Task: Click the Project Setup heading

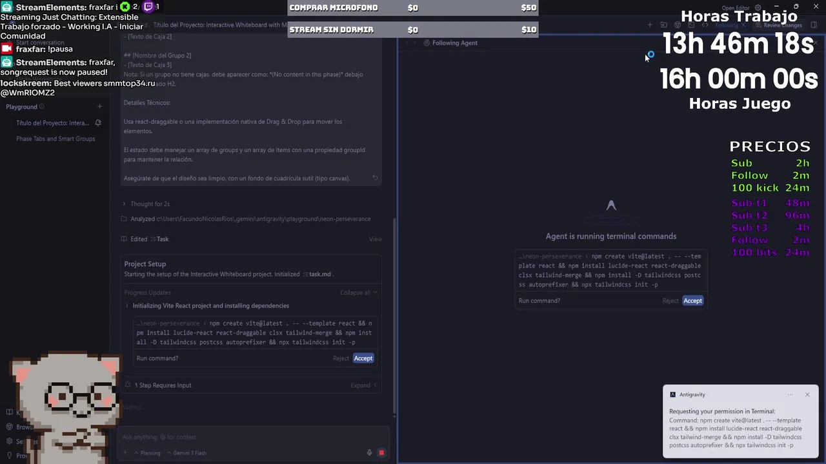Action: [145, 264]
